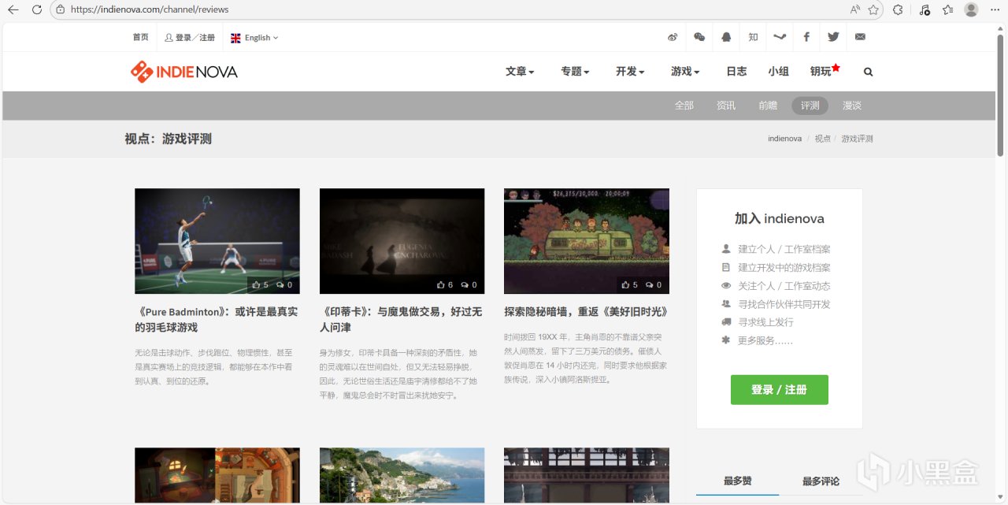Open the Facebook icon in top bar
The height and width of the screenshot is (505, 1008).
[806, 37]
